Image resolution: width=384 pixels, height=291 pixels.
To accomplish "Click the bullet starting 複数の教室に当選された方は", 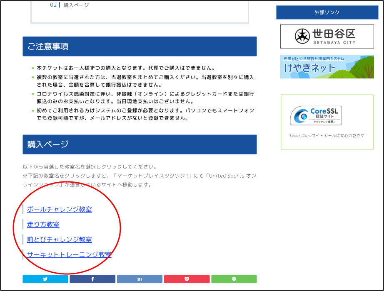I will click(145, 81).
